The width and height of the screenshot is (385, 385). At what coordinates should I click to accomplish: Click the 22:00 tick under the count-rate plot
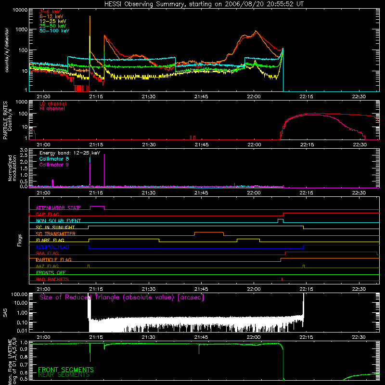254,97
